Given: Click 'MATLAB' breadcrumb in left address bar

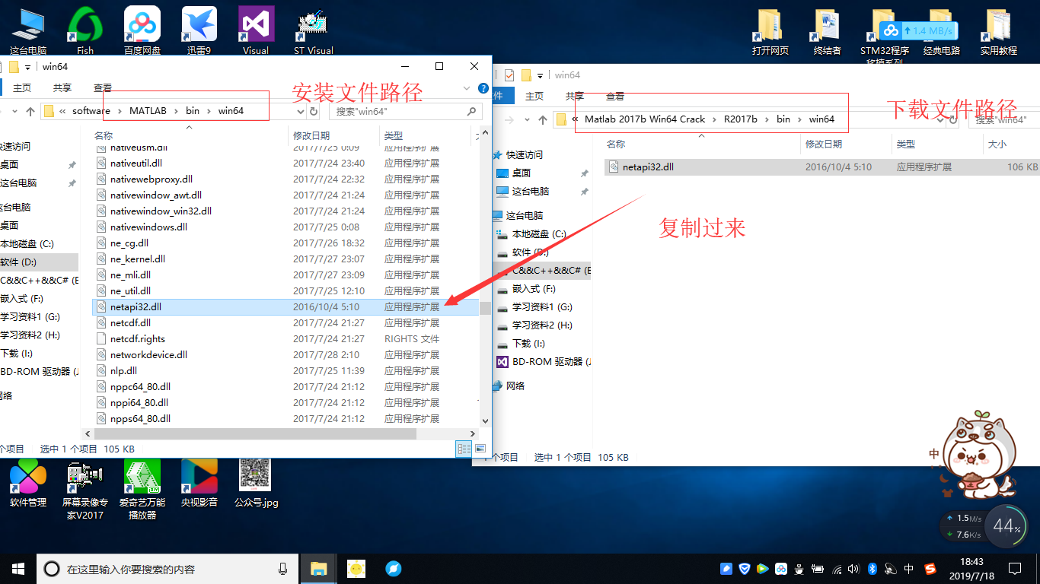Looking at the screenshot, I should [x=148, y=111].
